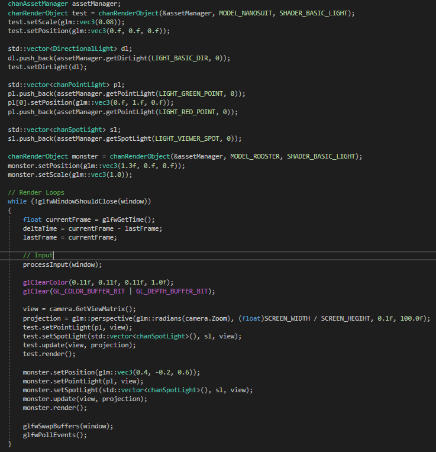Click SHADER_BASIC_LIGHT in the test constructor line
Image resolution: width=436 pixels, height=452 pixels.
point(313,13)
